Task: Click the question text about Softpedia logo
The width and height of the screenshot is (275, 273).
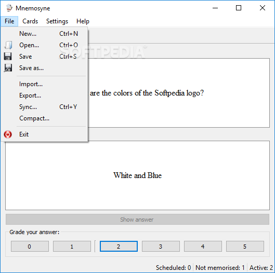Action: pos(147,93)
